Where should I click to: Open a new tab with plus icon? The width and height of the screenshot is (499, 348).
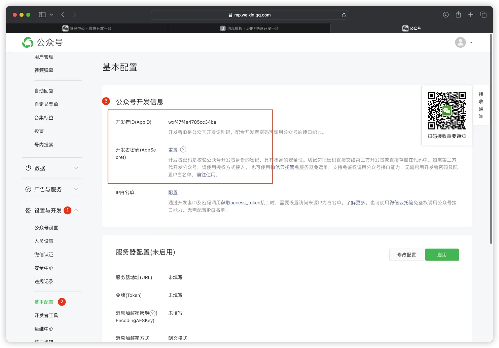point(471,15)
